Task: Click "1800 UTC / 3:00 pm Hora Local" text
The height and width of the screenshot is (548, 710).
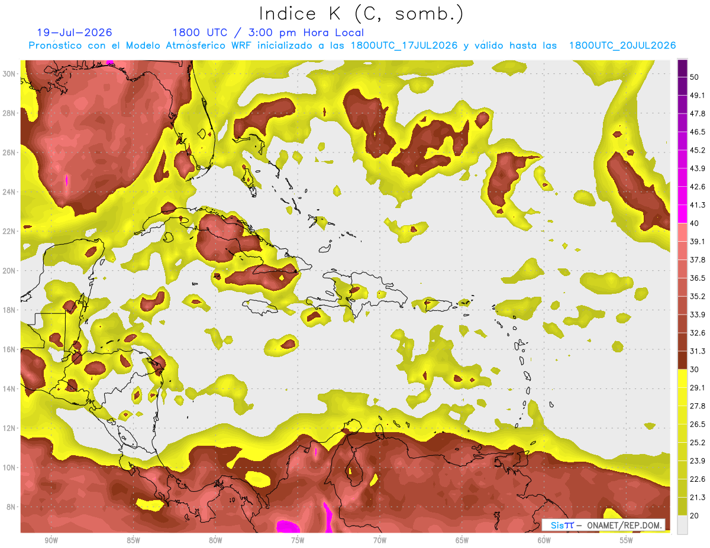Action: [268, 33]
